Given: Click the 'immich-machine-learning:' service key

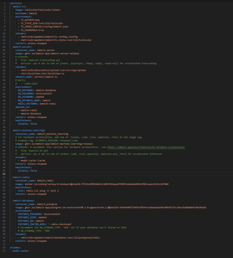Looking at the screenshot, I should [29, 130].
